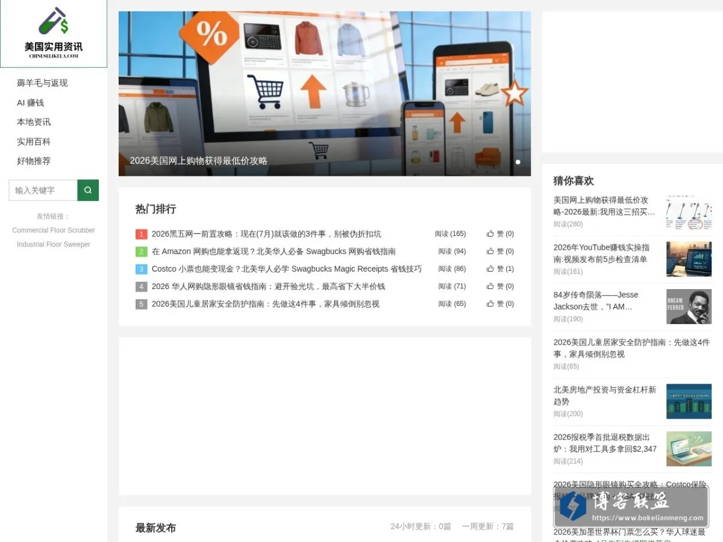The image size is (723, 542).
Task: Click thumbs-up icon for 2026黑五网一前置攻略 row
Action: pyautogui.click(x=490, y=234)
